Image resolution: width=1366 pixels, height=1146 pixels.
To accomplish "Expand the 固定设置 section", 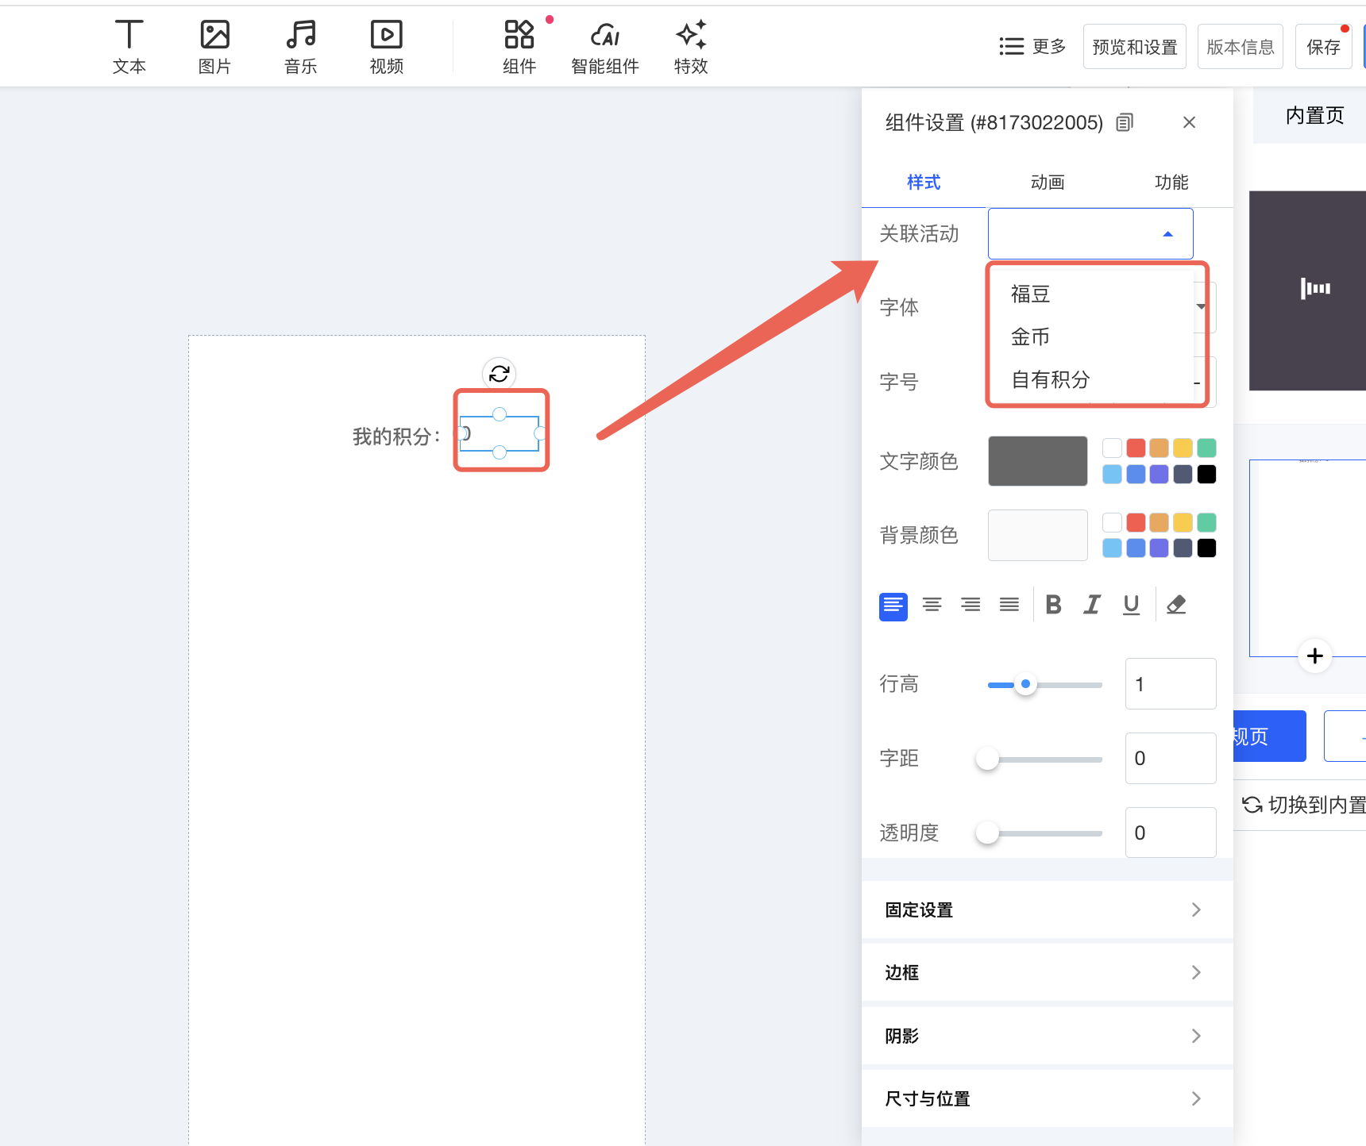I will coord(1047,909).
